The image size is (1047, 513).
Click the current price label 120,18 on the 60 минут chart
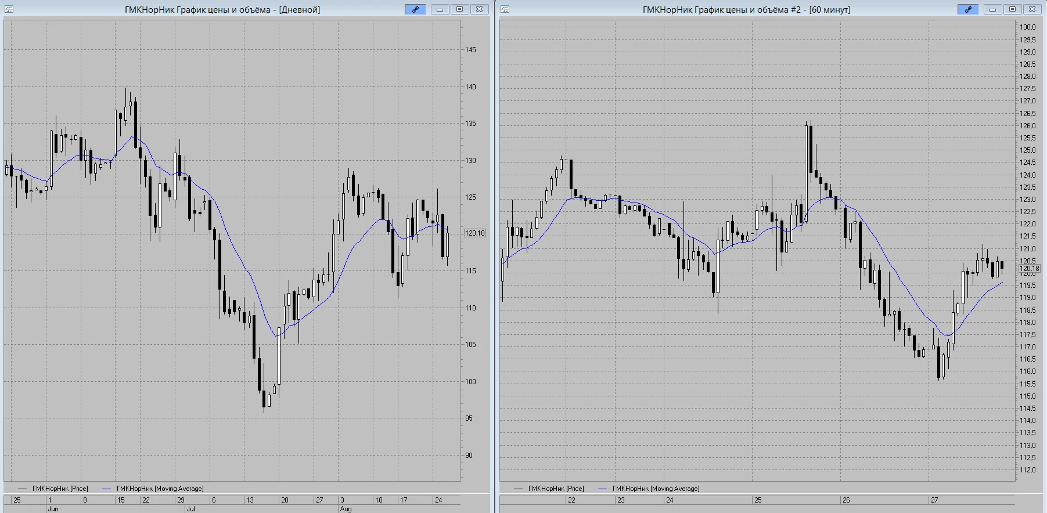point(1030,269)
